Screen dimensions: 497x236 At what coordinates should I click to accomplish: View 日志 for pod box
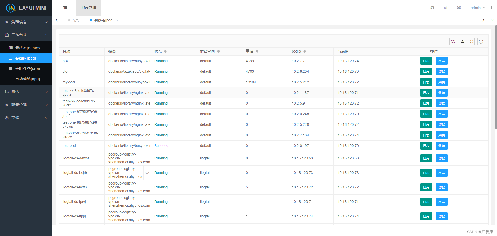tap(426, 61)
